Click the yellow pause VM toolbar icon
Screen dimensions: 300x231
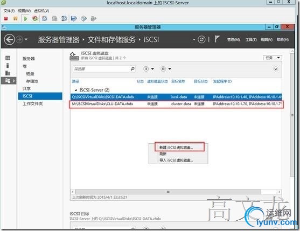[x=16, y=18]
